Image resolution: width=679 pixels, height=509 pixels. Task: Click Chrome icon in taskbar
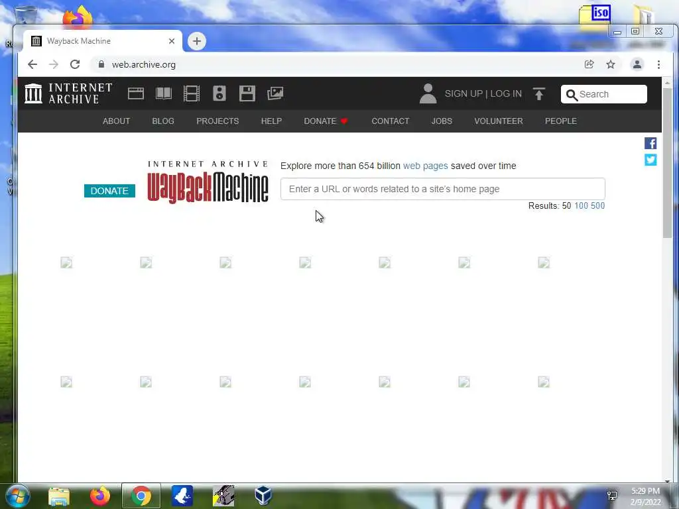(141, 496)
